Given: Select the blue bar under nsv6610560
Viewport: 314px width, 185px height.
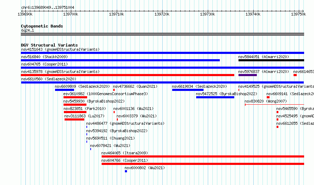Looking at the screenshot, I should point(162,82).
